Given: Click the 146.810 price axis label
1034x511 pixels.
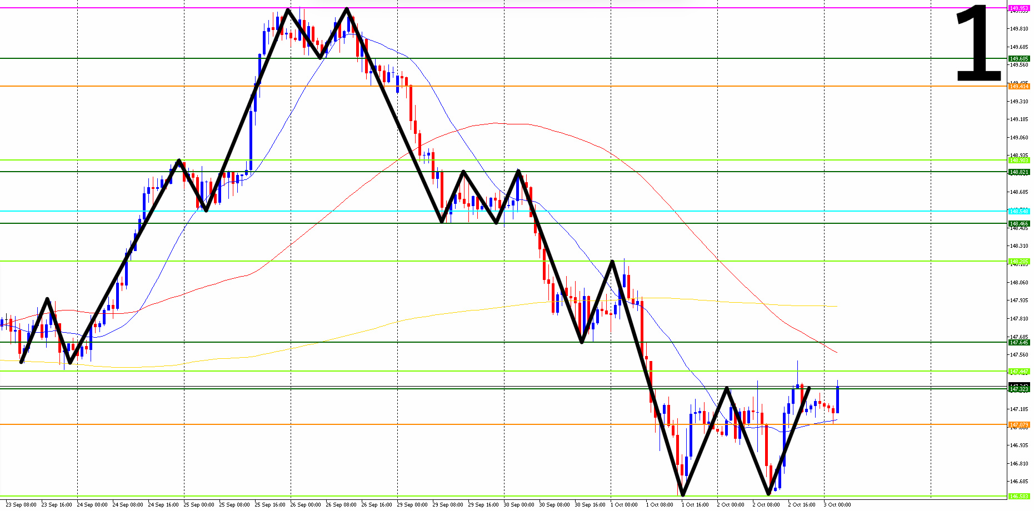Looking at the screenshot, I should point(1018,463).
